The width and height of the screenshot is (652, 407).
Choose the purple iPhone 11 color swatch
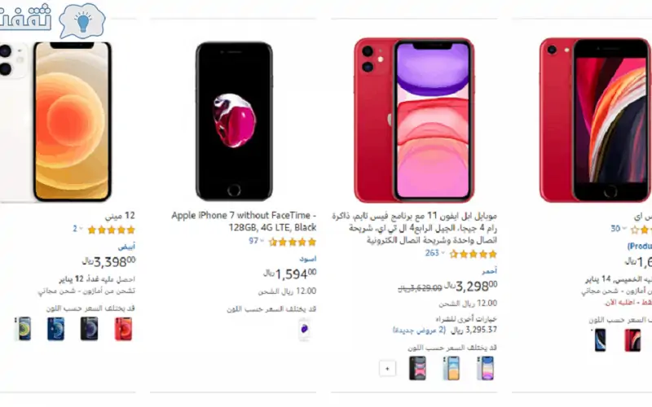pyautogui.click(x=485, y=368)
